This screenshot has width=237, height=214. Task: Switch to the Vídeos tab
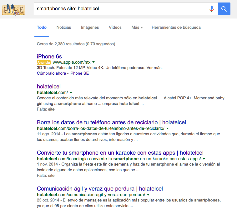point(115,27)
